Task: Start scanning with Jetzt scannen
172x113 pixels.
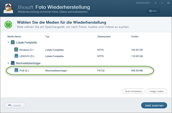Action: point(154,105)
